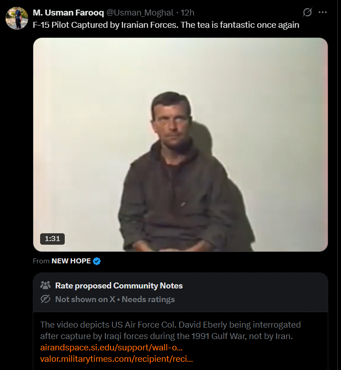Open the airandspace.si.edu source link

pos(111,348)
